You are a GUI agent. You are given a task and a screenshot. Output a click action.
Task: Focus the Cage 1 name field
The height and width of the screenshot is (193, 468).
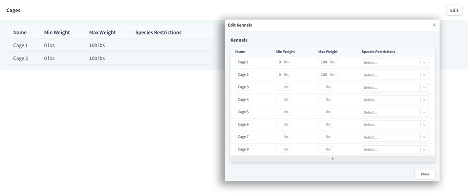tap(243, 62)
